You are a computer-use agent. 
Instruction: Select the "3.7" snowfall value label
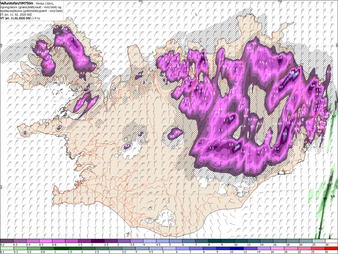point(231,118)
